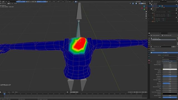
Task: Expand the Preview panel in material properties
Action: click(153, 49)
